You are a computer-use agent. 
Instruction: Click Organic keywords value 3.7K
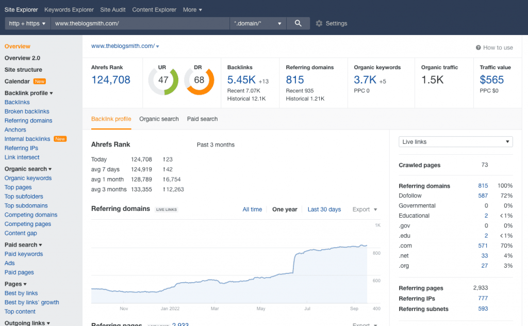[365, 80]
